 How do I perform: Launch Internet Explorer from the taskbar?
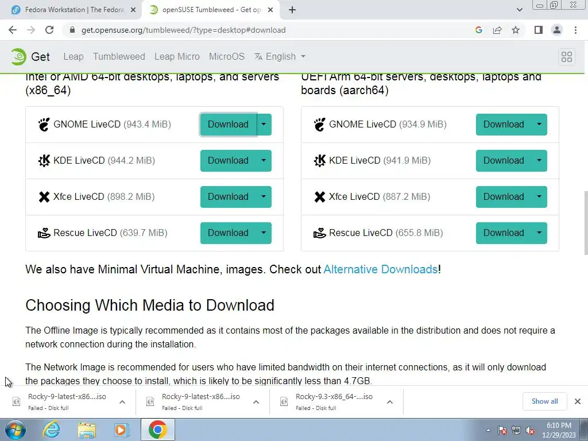51,430
